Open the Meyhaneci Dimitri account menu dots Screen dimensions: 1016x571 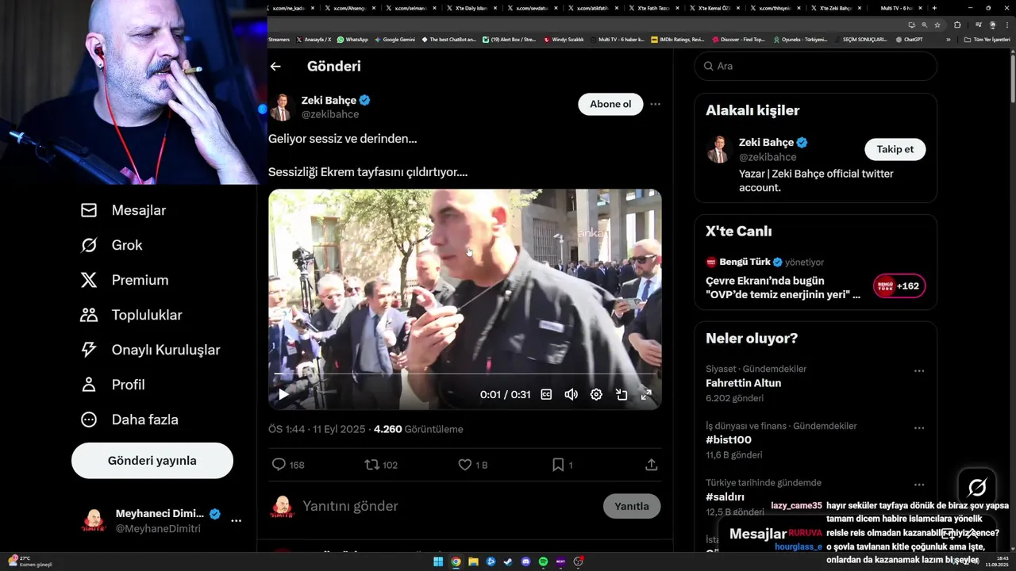click(x=236, y=520)
